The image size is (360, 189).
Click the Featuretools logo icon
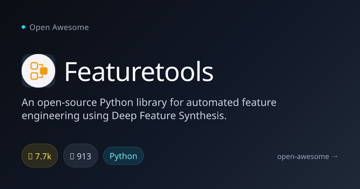[38, 71]
